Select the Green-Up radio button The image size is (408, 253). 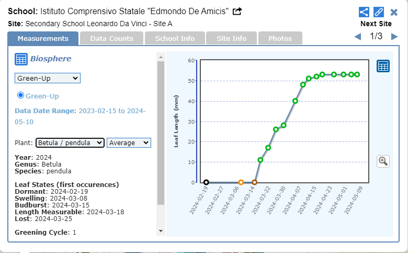tap(21, 95)
